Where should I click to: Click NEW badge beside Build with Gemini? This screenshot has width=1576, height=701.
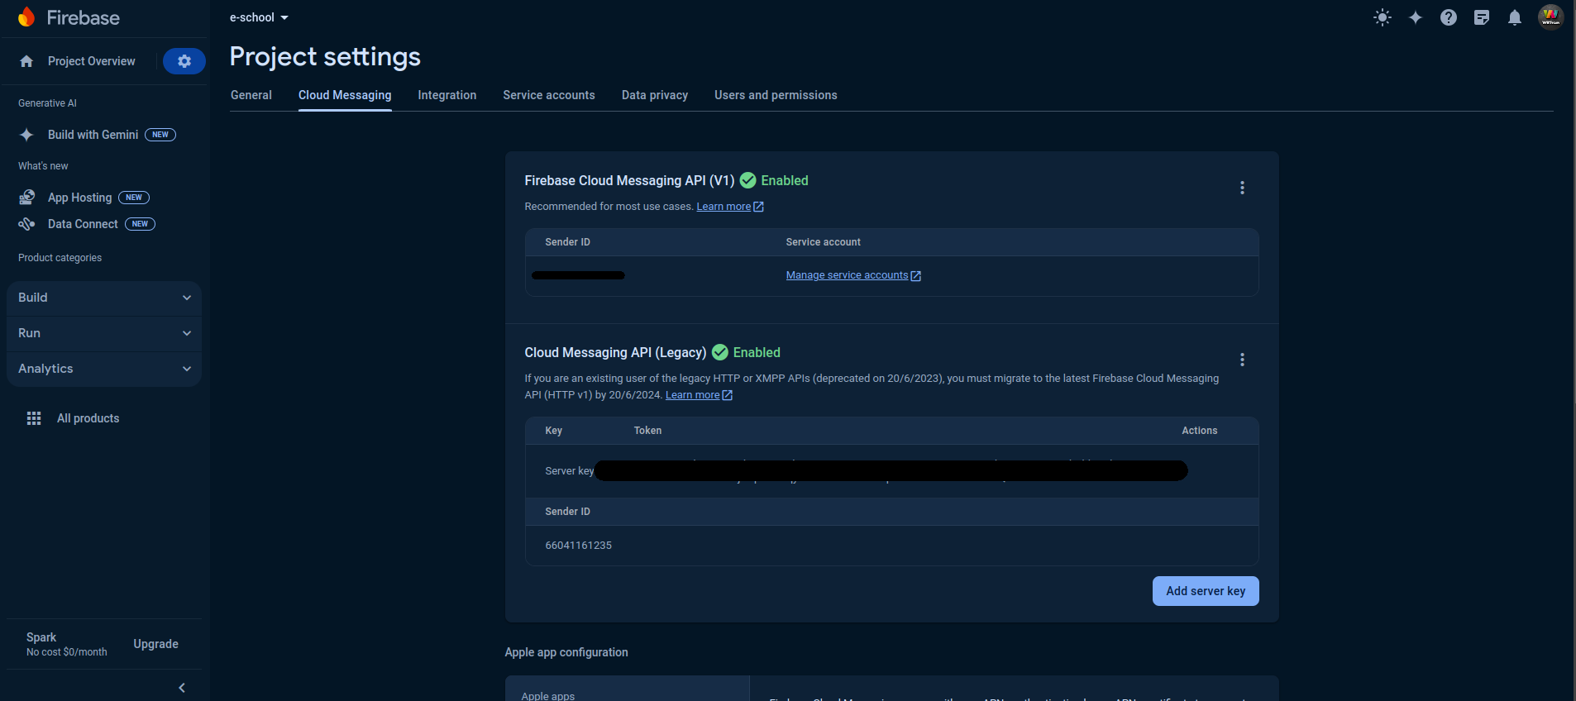click(160, 135)
